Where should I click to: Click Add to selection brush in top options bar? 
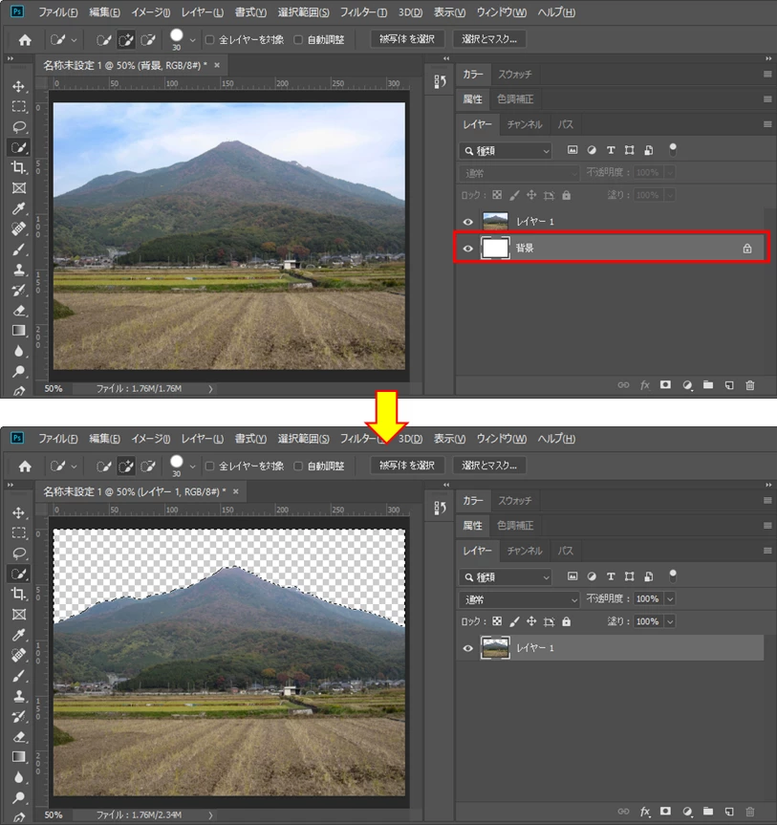pyautogui.click(x=126, y=39)
